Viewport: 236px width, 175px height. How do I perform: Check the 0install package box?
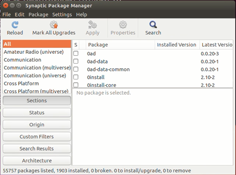click(76, 77)
